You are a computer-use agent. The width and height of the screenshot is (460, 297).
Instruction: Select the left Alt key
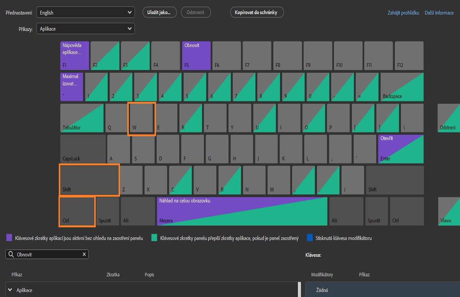click(138, 211)
